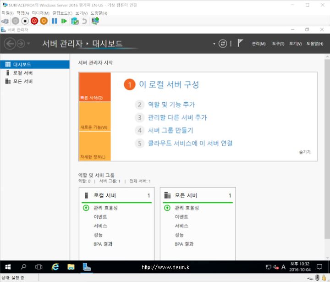Screen dimensions: 330x282
Task: Open the notifications flag
Action: click(240, 43)
